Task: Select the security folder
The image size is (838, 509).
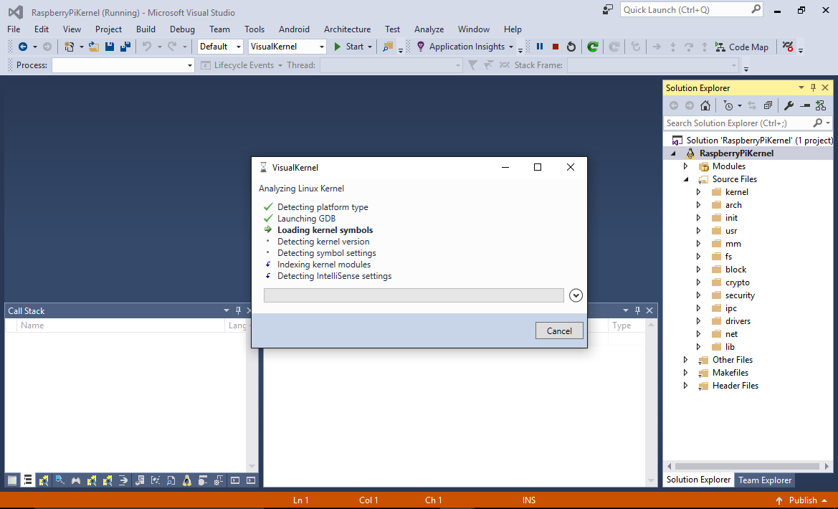Action: [740, 295]
